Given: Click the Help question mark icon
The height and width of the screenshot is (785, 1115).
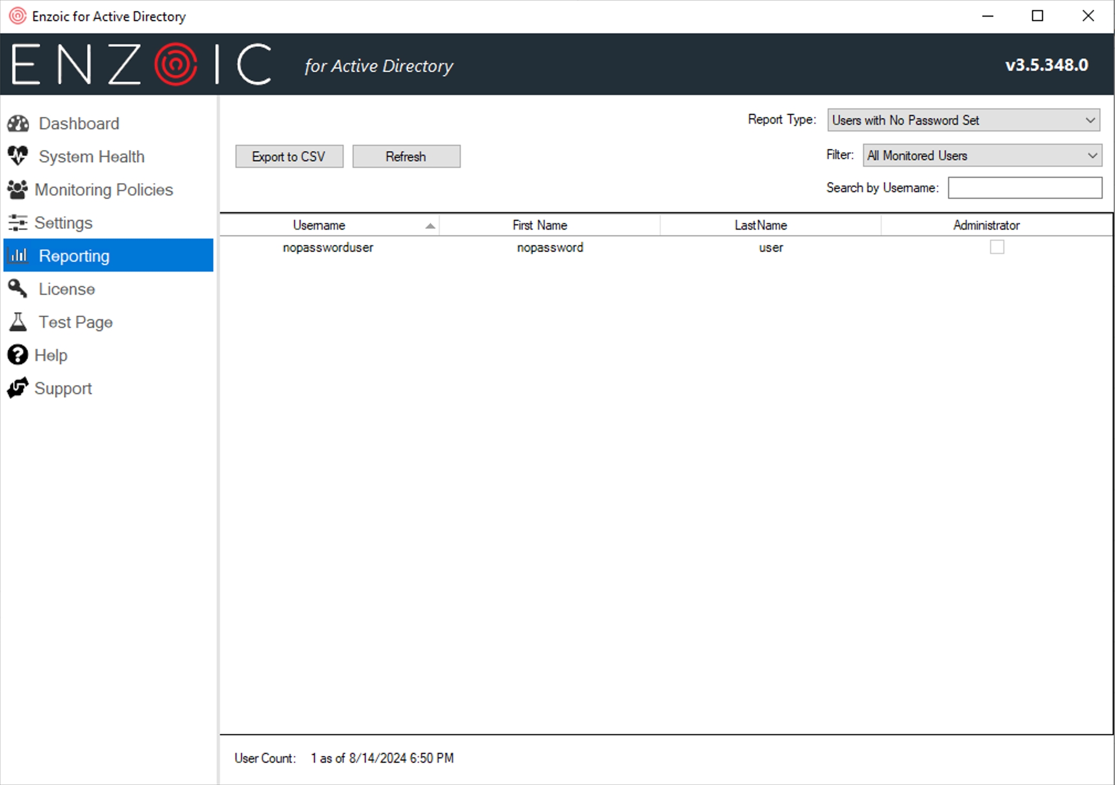Looking at the screenshot, I should pyautogui.click(x=18, y=355).
